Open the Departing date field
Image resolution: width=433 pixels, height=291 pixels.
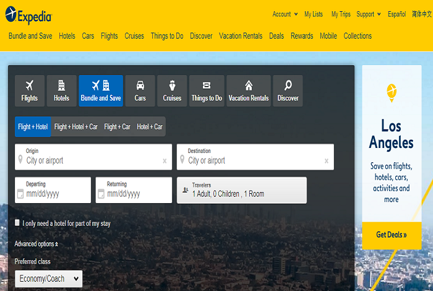point(53,190)
